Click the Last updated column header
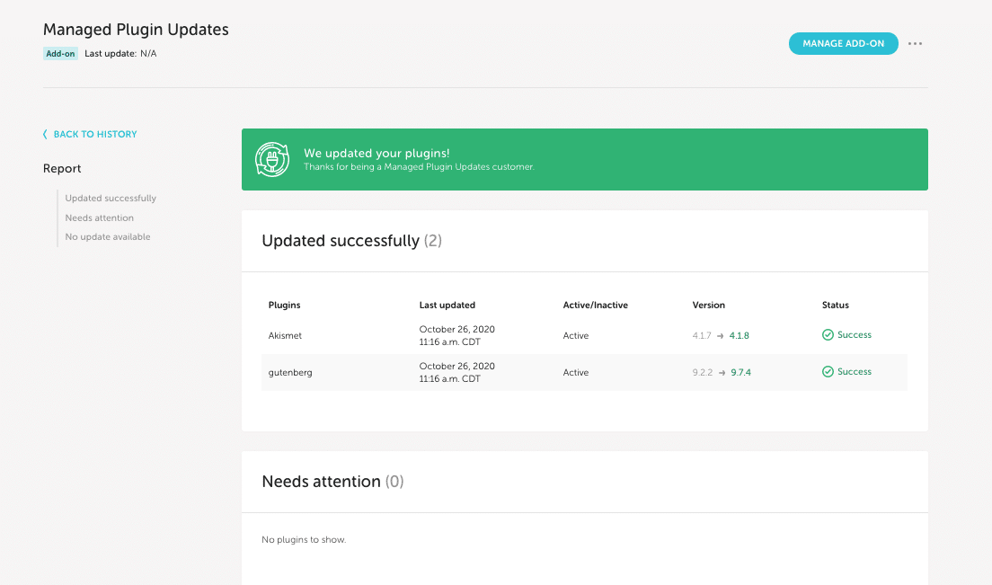 (447, 306)
